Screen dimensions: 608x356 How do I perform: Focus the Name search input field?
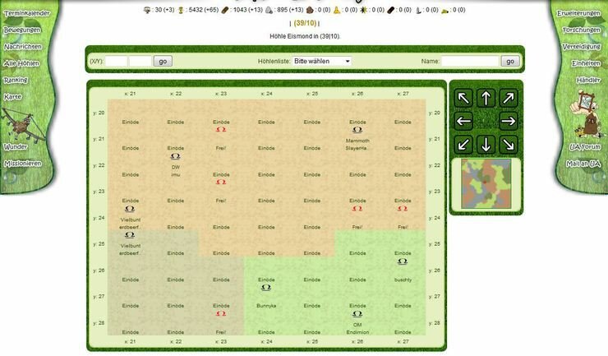[470, 62]
